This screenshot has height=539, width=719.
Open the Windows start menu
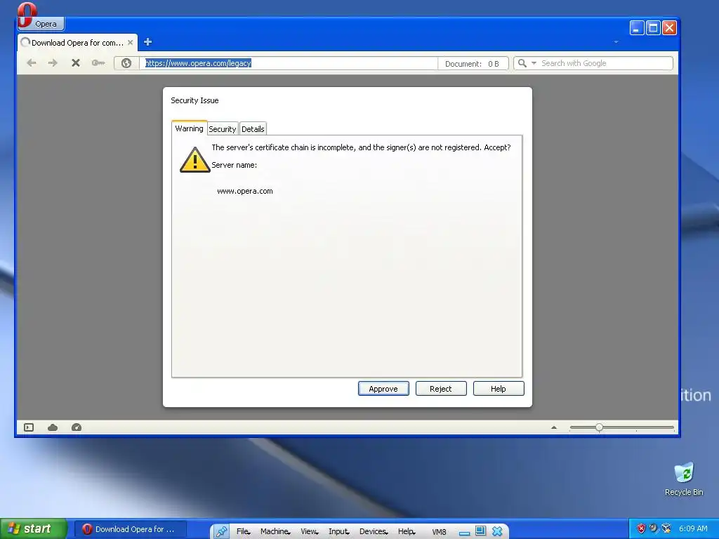pyautogui.click(x=34, y=529)
